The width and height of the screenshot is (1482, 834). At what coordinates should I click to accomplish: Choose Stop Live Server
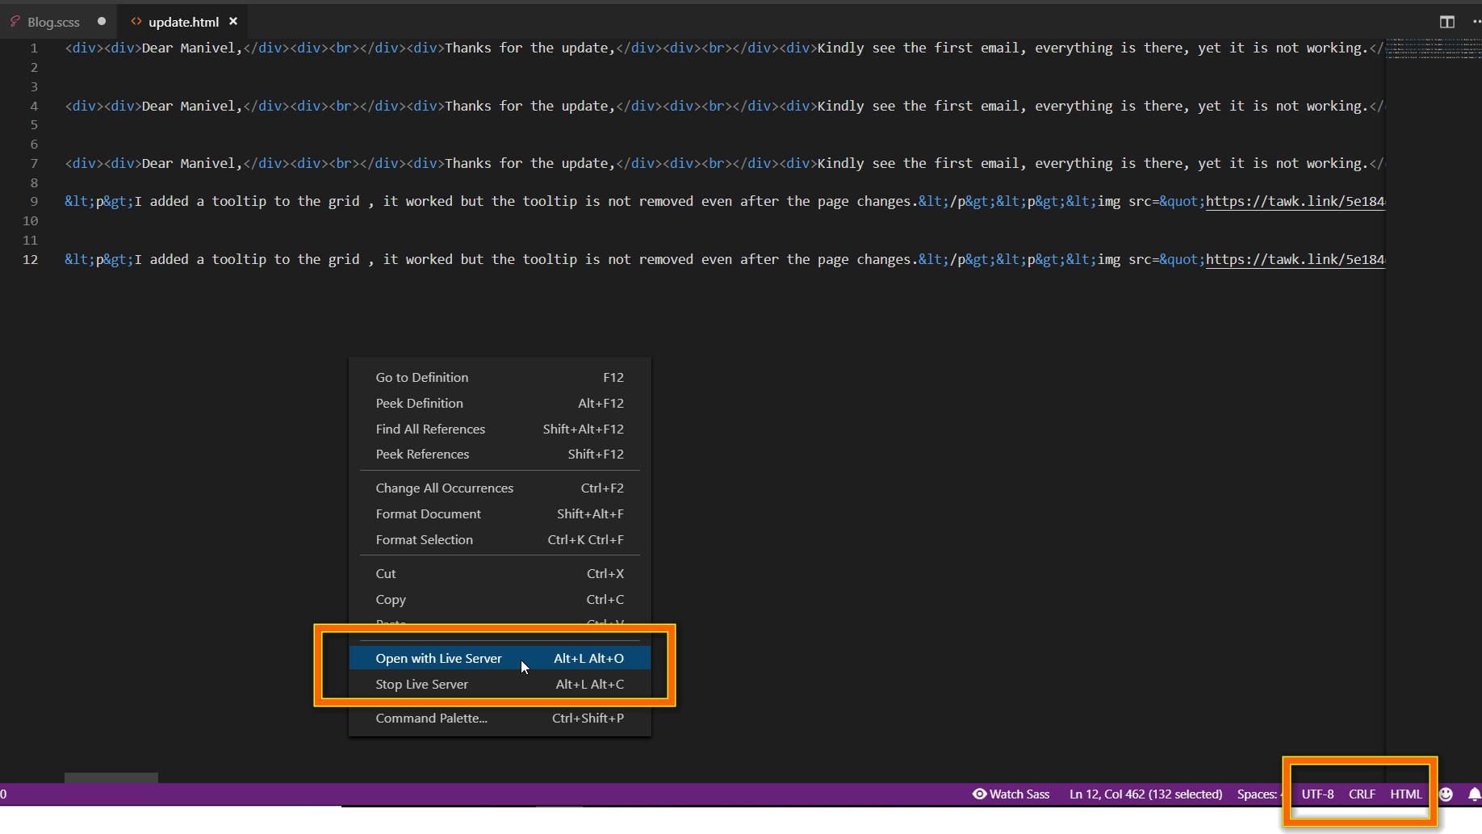(x=421, y=685)
